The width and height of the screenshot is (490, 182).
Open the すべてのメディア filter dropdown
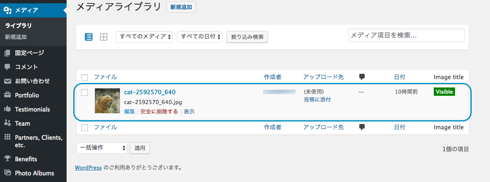coord(144,37)
